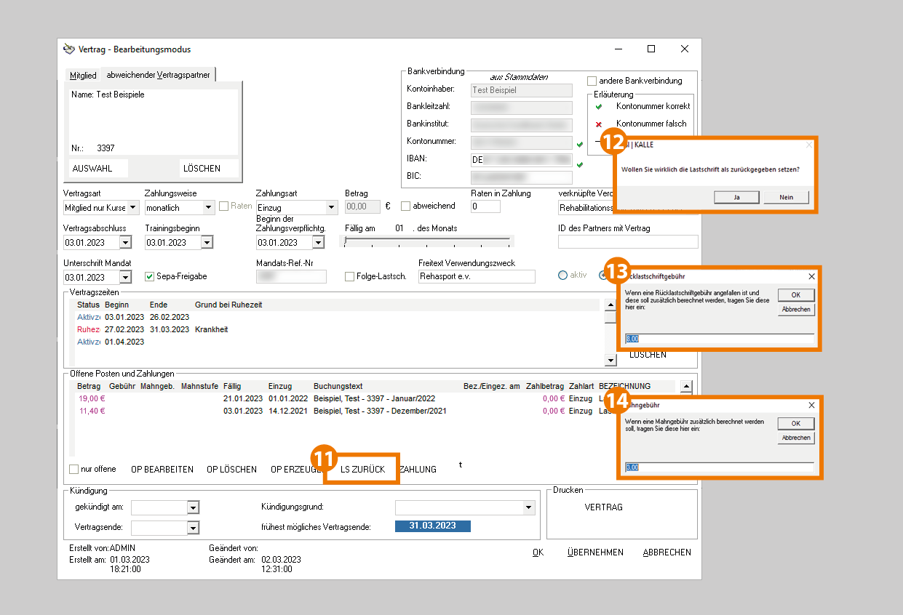Check 'andere Bankverbindung' option
Screen dimensions: 903x615
click(x=592, y=81)
